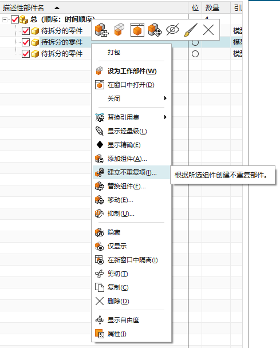280x348 pixels.
Task: Select 显示轻量级(L) menu item
Action: (x=132, y=131)
